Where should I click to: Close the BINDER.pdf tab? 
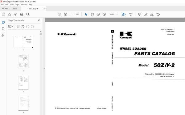(44, 9)
